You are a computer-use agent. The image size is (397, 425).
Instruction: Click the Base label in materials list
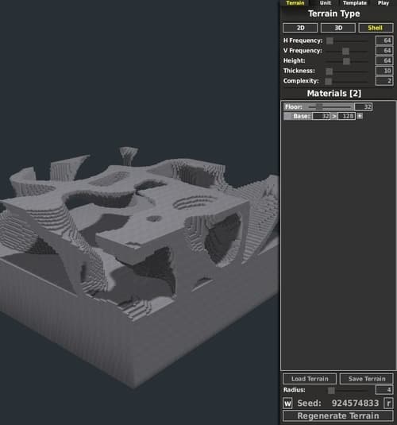pyautogui.click(x=302, y=116)
